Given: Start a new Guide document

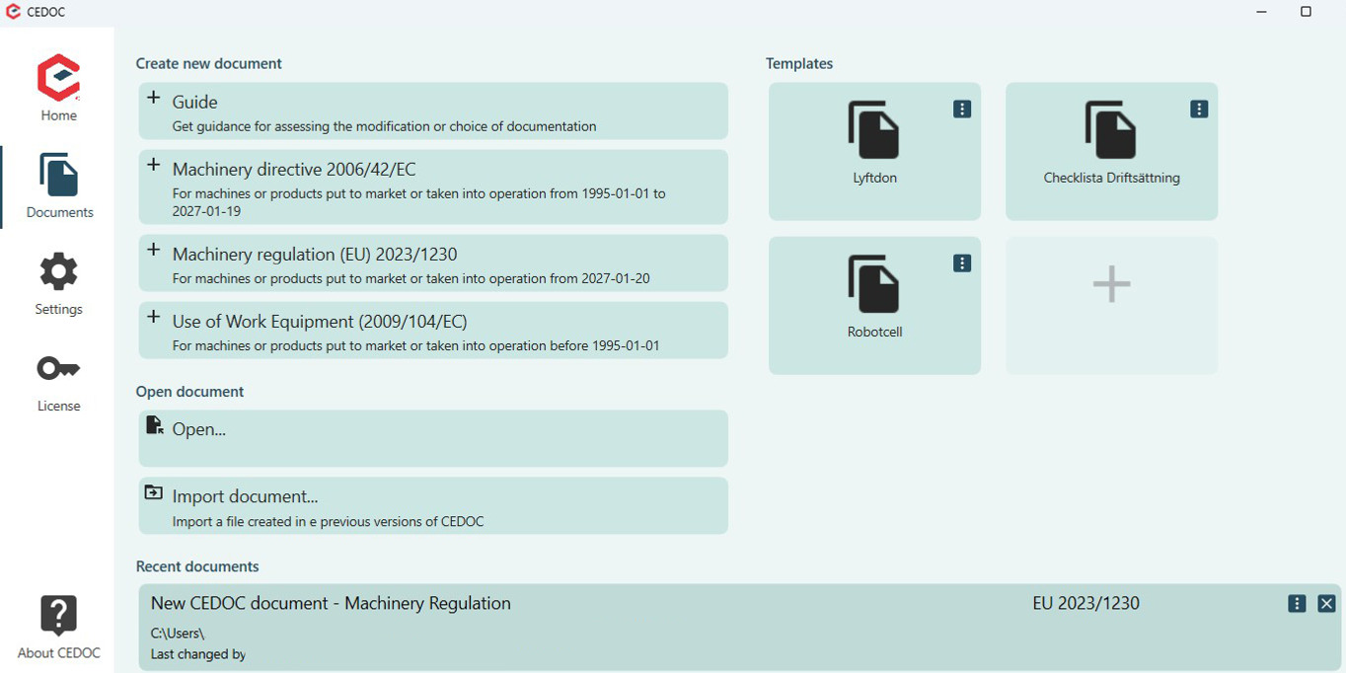Looking at the screenshot, I should point(432,111).
